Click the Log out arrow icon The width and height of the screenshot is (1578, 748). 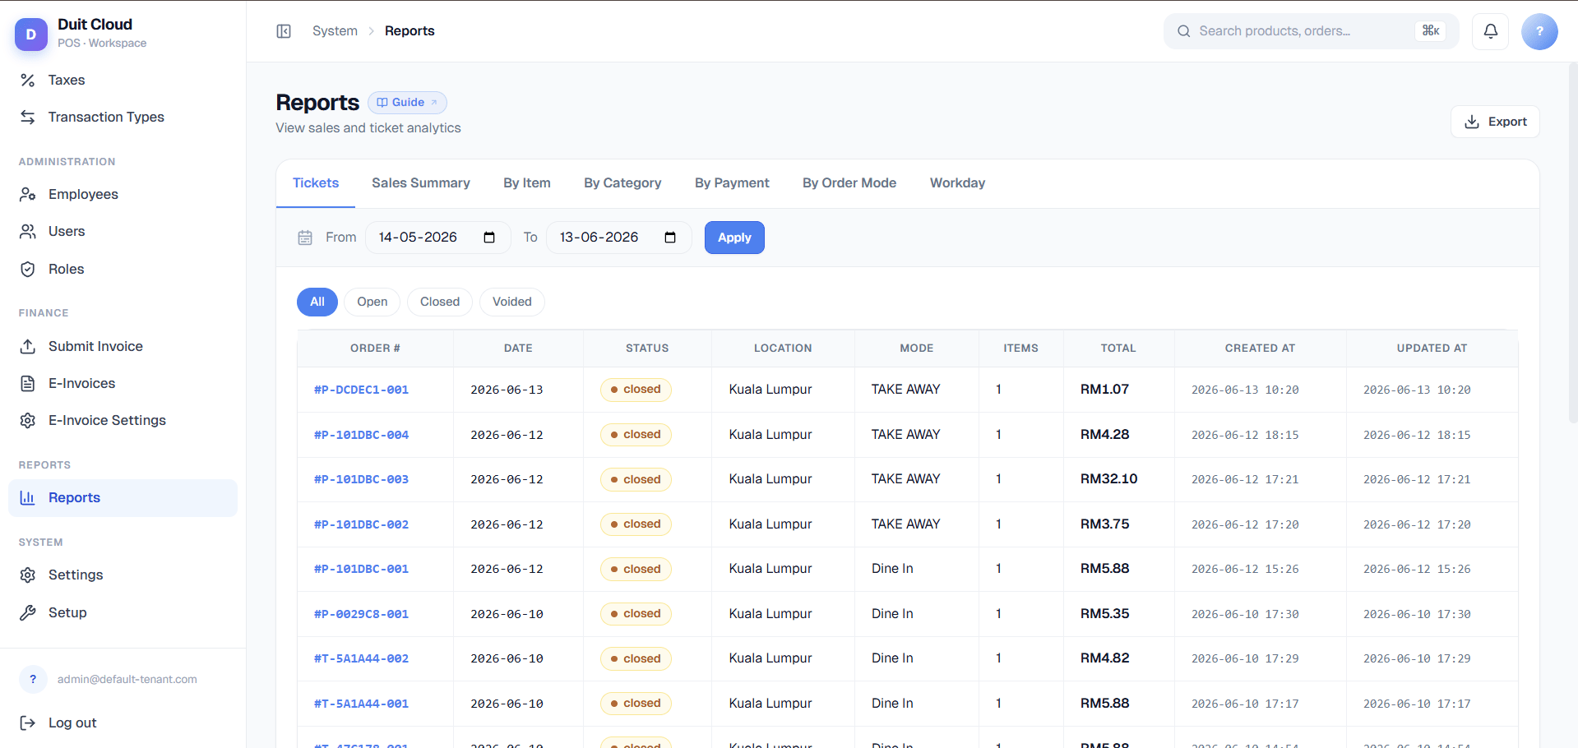coord(28,723)
